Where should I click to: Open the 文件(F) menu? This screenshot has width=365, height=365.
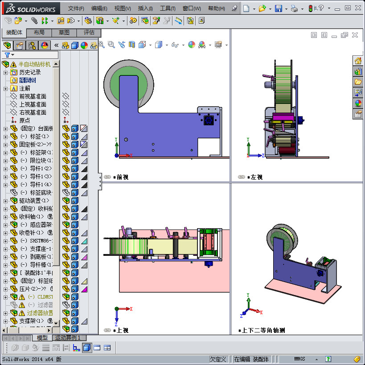76,8
